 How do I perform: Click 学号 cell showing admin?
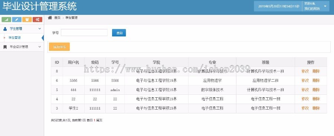point(115,90)
